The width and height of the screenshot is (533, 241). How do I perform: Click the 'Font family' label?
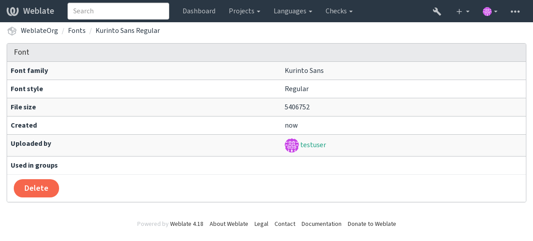pos(29,71)
